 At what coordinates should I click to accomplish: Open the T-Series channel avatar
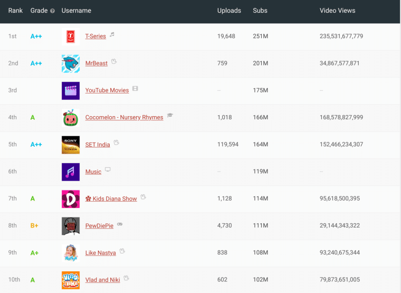coord(71,36)
